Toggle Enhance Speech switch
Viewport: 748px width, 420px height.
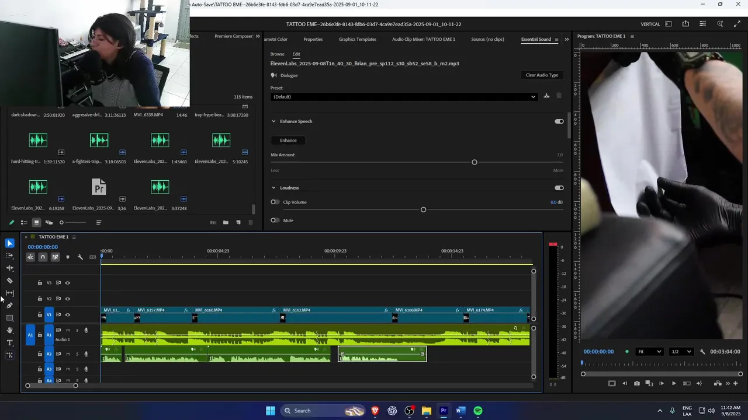pyautogui.click(x=559, y=121)
